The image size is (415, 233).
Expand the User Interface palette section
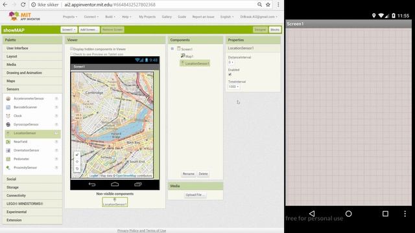[x=32, y=48]
